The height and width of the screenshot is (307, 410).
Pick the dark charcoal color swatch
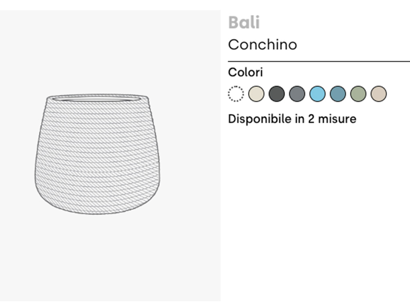277,94
